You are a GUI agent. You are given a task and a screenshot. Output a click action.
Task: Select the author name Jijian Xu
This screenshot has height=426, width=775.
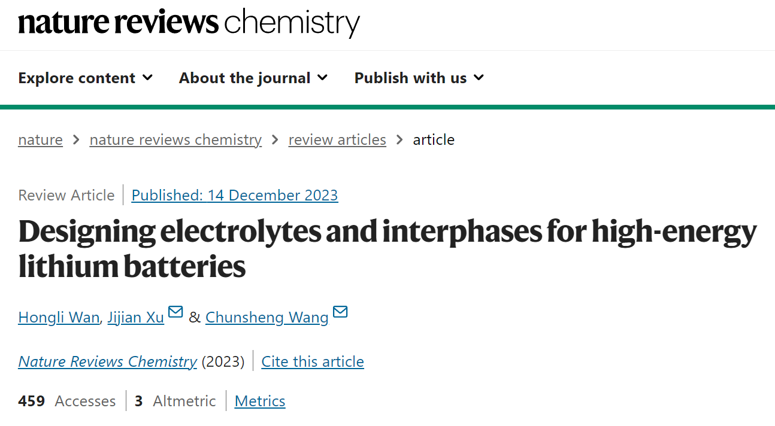136,317
